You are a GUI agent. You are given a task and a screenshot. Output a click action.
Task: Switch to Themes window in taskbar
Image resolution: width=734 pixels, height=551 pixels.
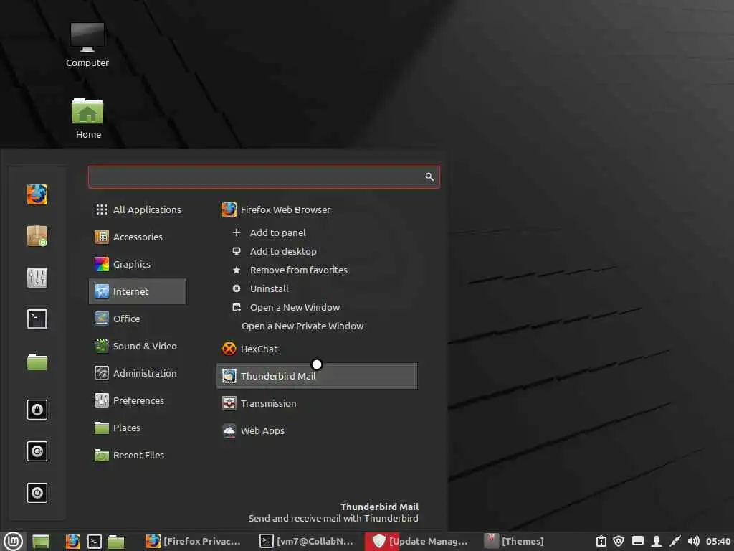click(514, 541)
